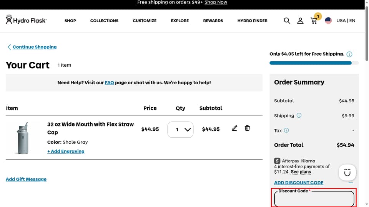Click the Shipping $9.99 value

348,116
